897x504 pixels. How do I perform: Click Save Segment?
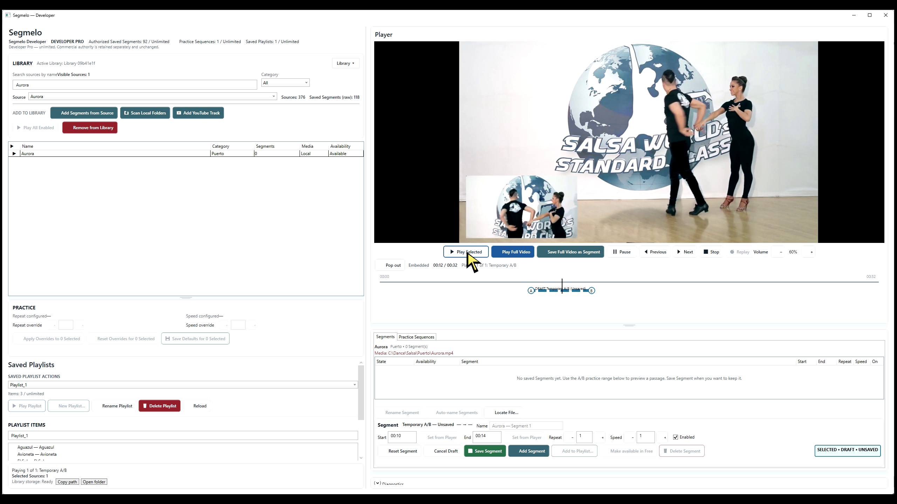point(485,451)
